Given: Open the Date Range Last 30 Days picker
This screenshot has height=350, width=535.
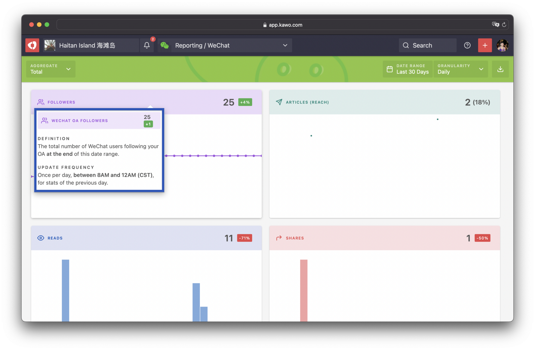Looking at the screenshot, I should 408,69.
